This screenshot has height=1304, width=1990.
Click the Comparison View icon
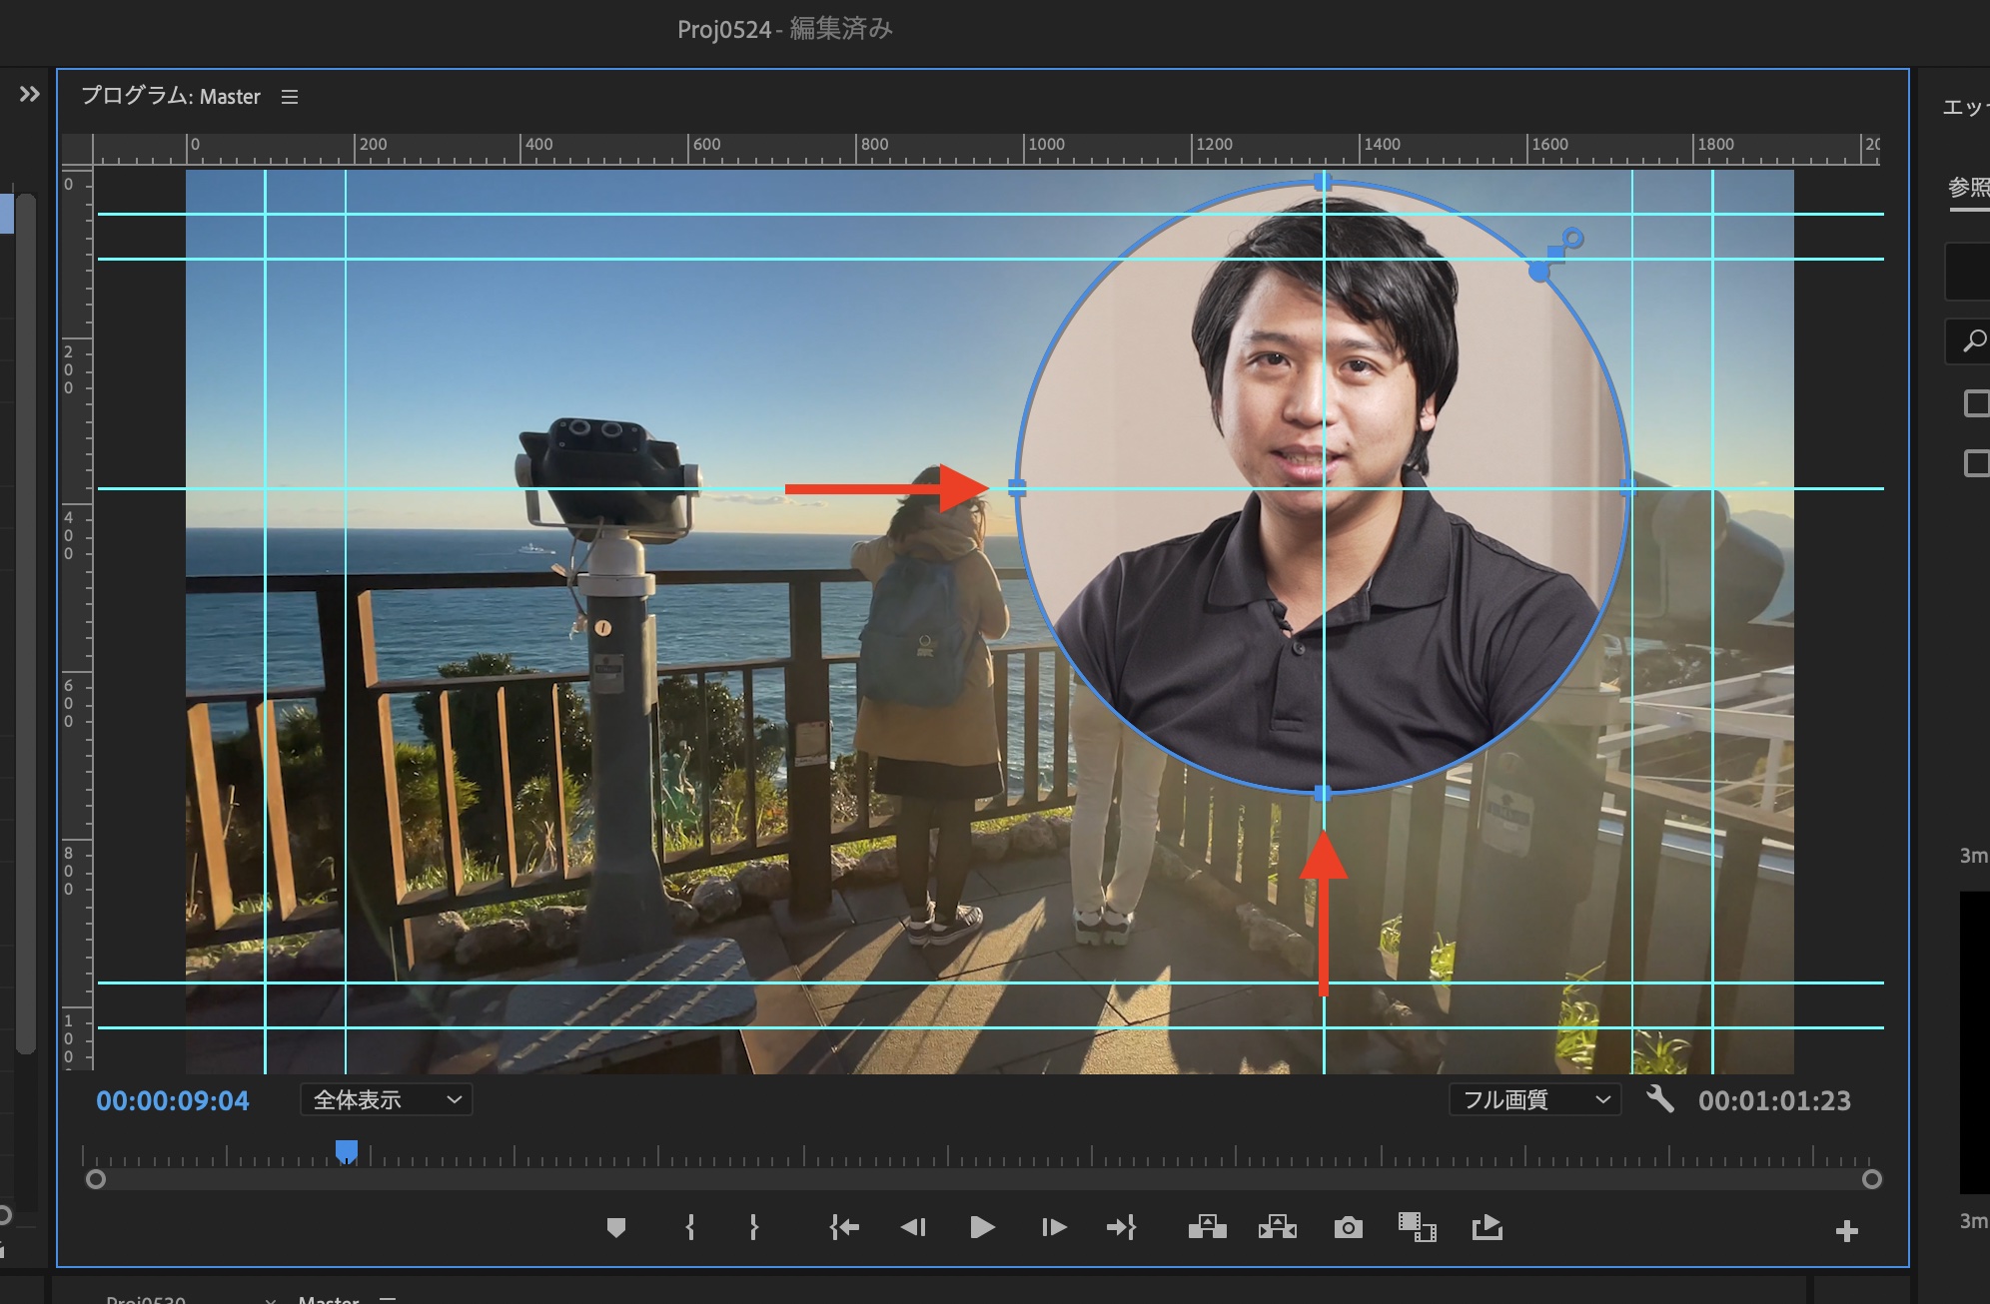coord(1417,1227)
